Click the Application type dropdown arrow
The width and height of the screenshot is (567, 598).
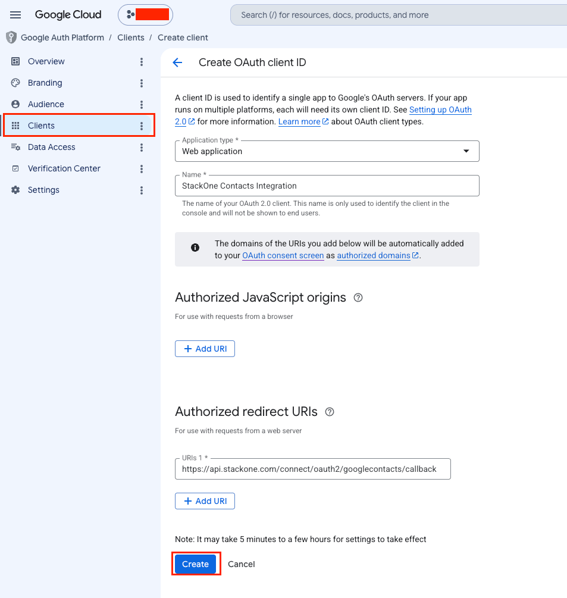tap(466, 151)
